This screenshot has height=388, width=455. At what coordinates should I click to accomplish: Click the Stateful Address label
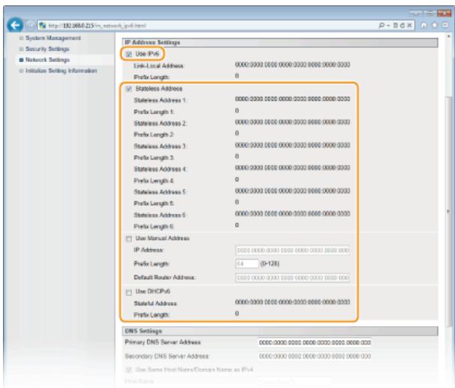(x=155, y=304)
